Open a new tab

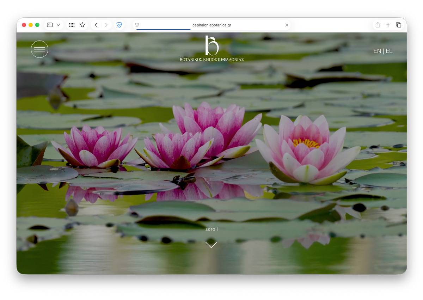[388, 25]
